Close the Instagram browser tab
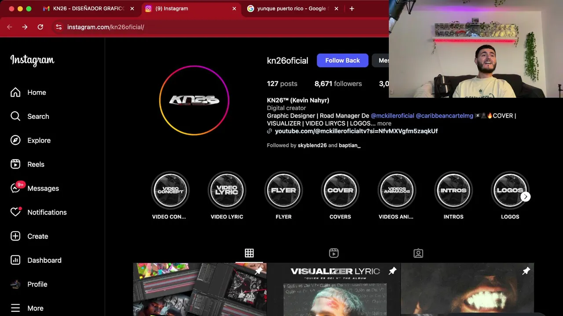 (x=234, y=8)
